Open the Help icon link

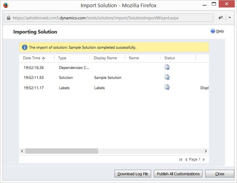click(x=213, y=31)
